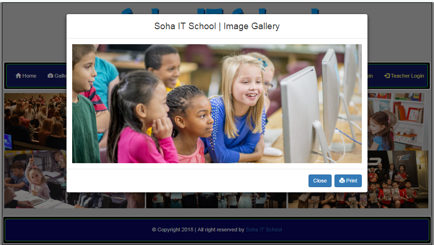
Task: Open Teacher Login menu item
Action: (404, 76)
